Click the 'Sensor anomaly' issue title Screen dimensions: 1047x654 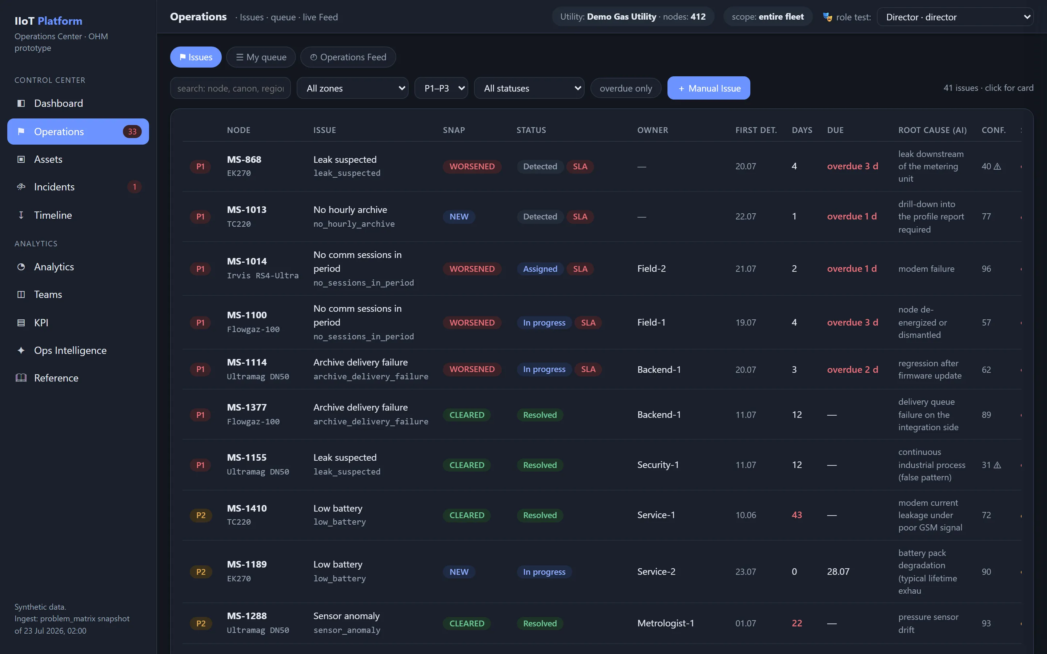(x=346, y=616)
